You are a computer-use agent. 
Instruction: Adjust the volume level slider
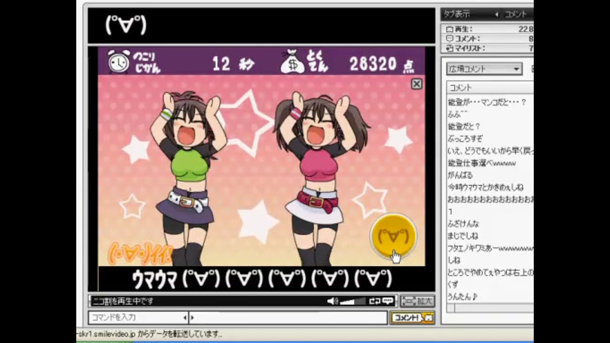(x=353, y=301)
